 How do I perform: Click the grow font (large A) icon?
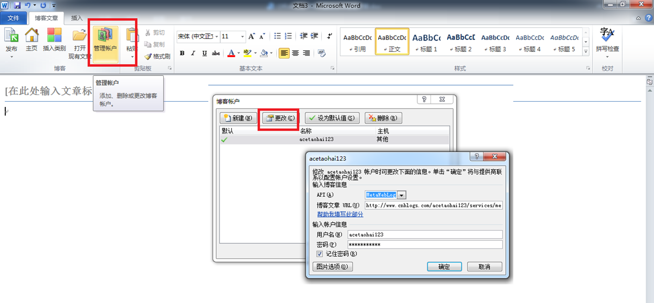point(251,36)
